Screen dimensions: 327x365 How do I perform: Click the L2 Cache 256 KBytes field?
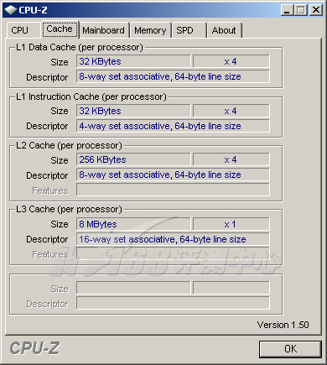[133, 159]
